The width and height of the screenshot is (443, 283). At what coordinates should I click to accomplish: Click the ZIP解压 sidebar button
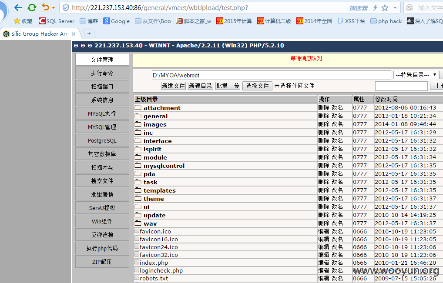click(x=102, y=262)
